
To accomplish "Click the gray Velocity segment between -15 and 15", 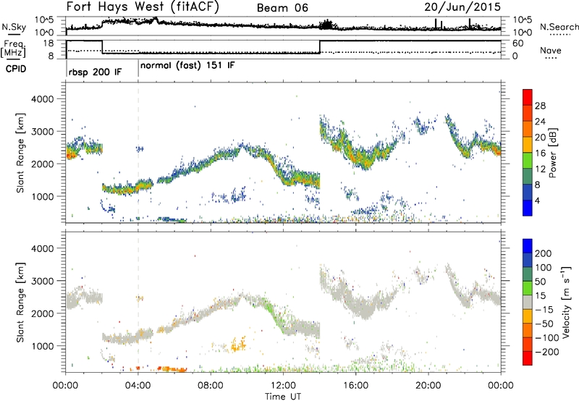I will tap(528, 302).
